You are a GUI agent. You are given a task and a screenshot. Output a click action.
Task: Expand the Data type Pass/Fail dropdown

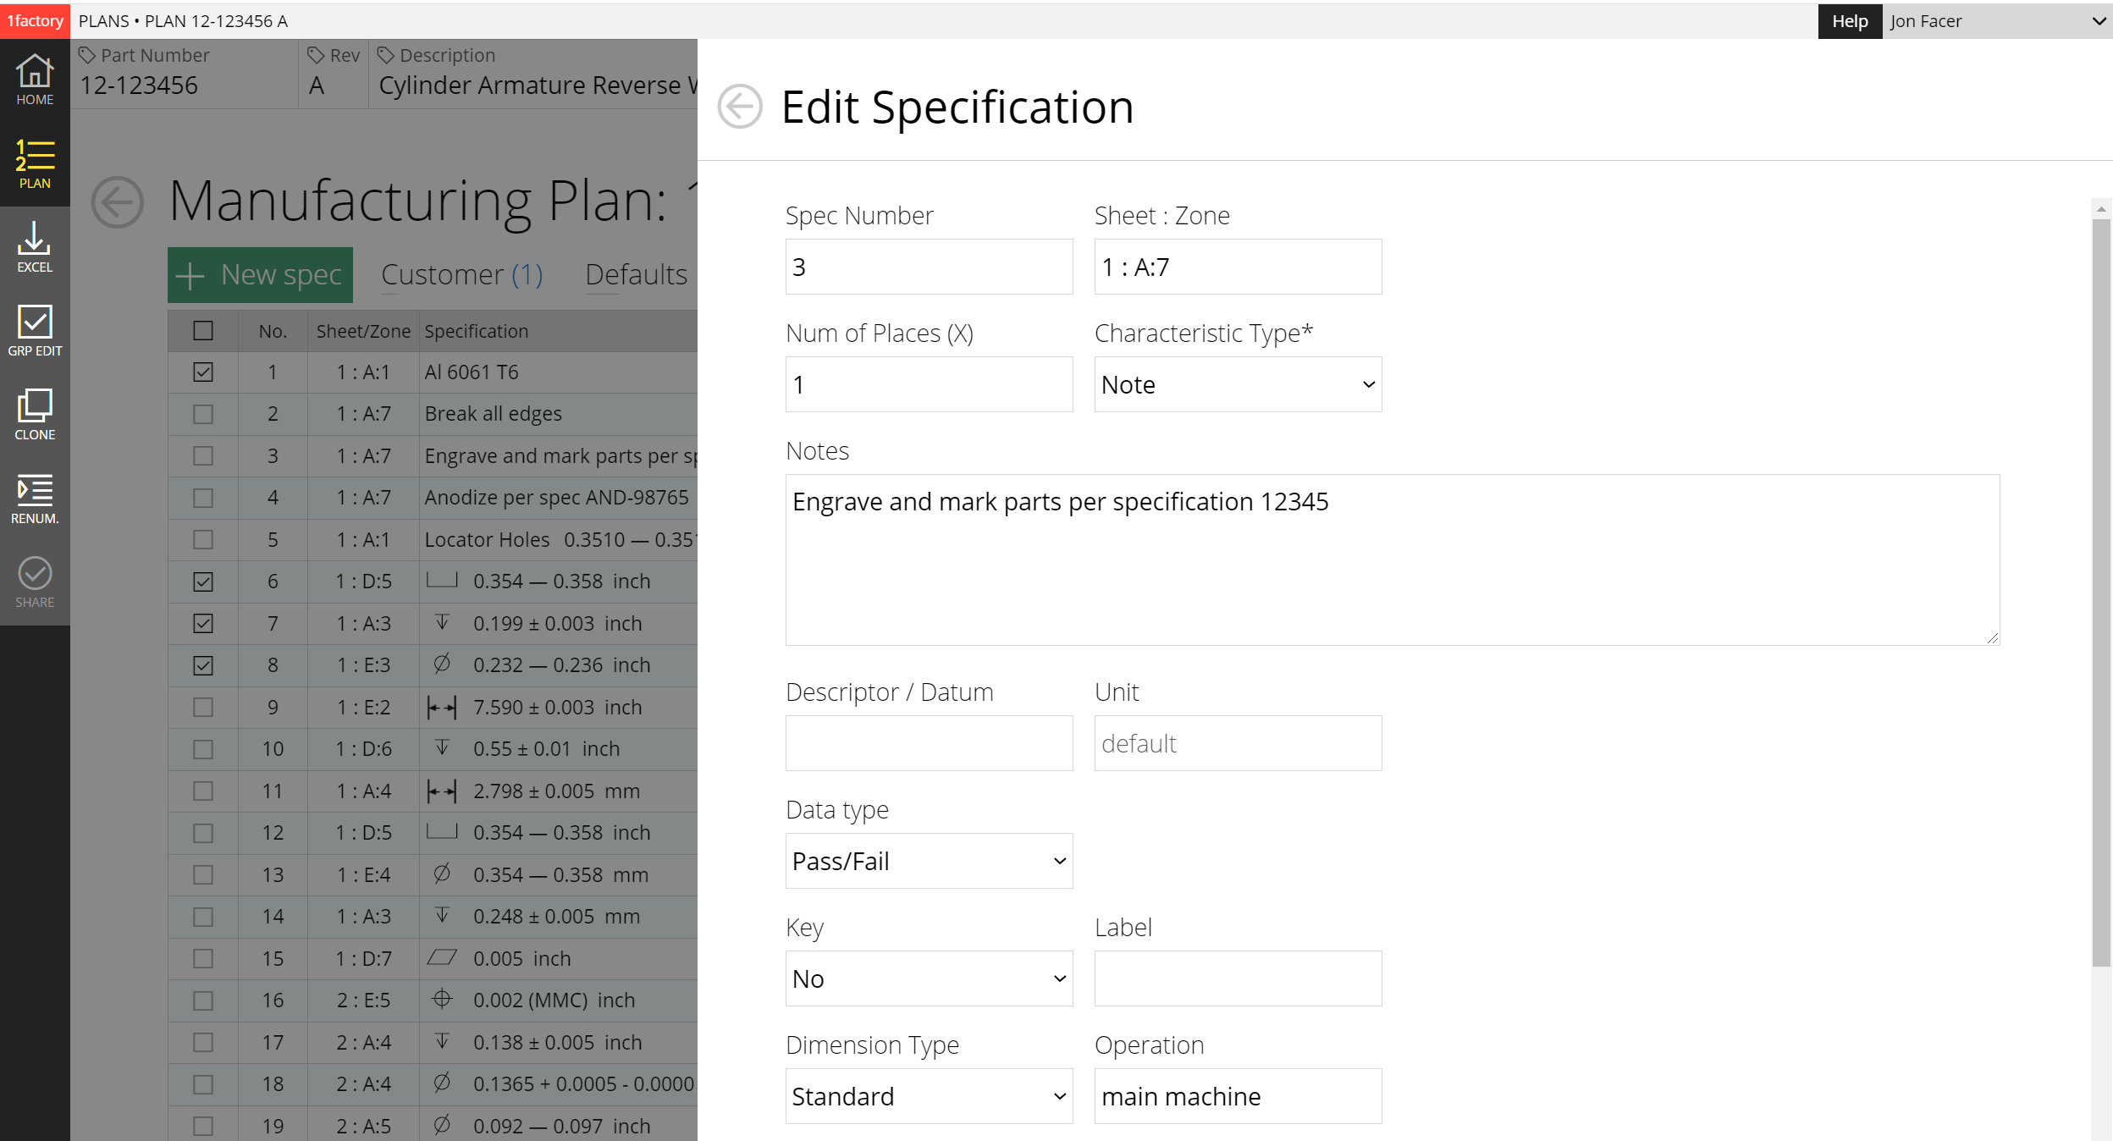[x=929, y=862]
